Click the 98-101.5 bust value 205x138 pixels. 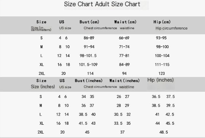click(x=88, y=56)
